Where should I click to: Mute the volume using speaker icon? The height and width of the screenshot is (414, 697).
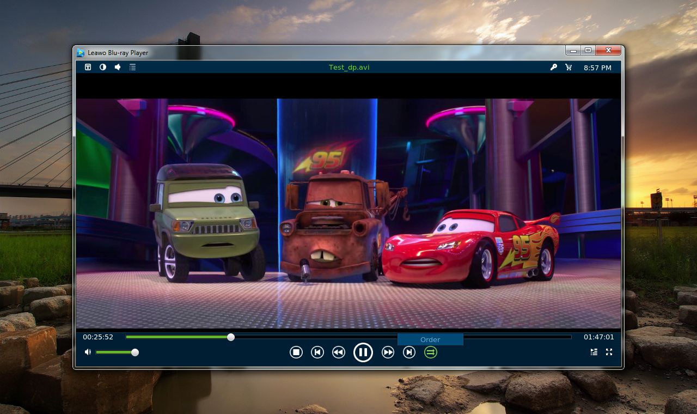click(88, 352)
